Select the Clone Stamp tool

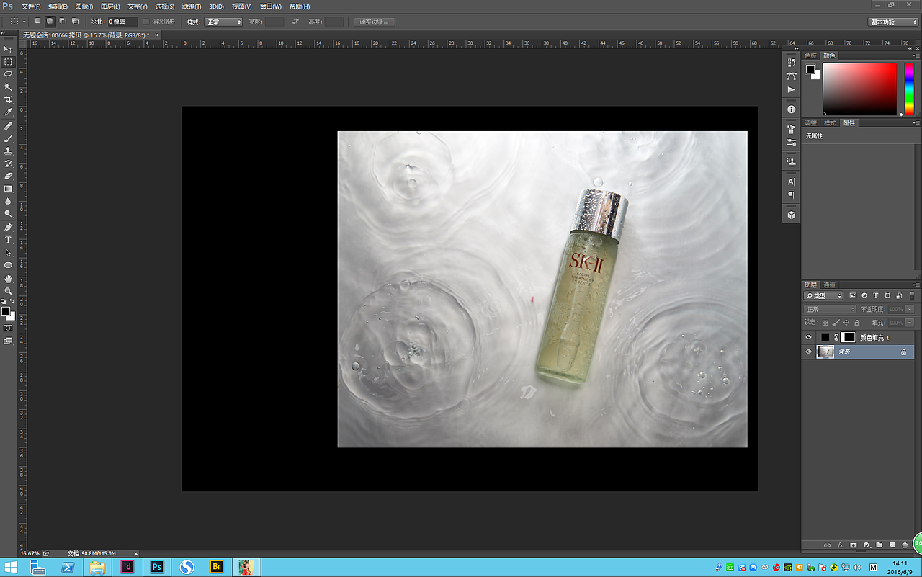pyautogui.click(x=9, y=151)
